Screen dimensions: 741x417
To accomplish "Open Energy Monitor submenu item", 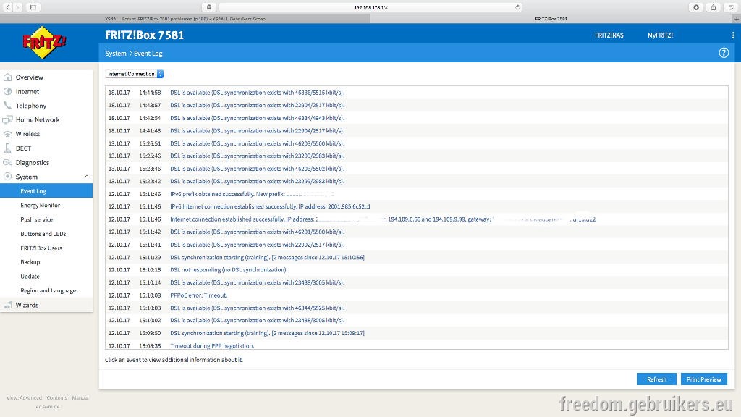I will click(x=41, y=205).
